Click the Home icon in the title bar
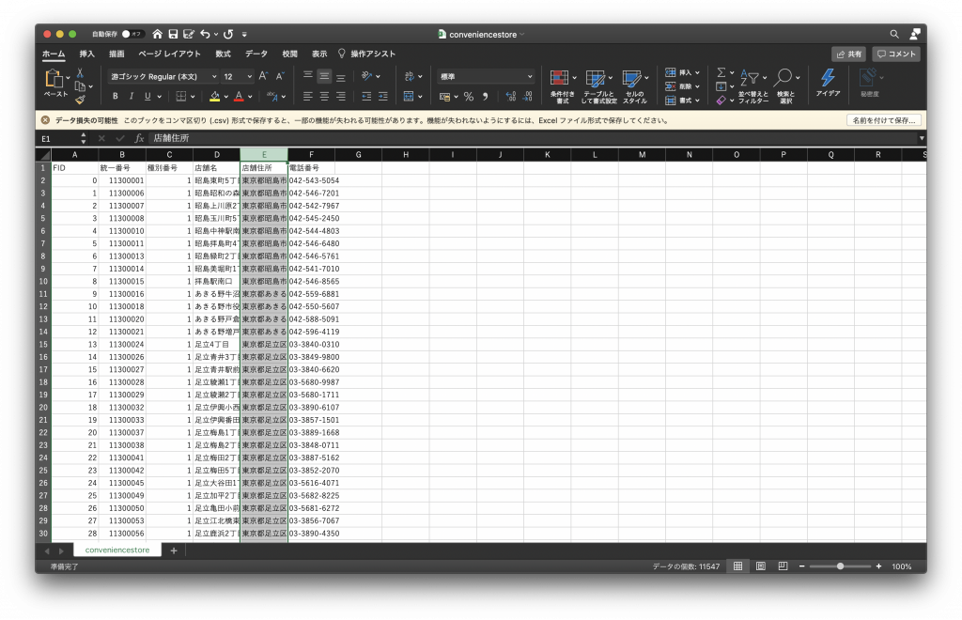962x620 pixels. pos(158,35)
